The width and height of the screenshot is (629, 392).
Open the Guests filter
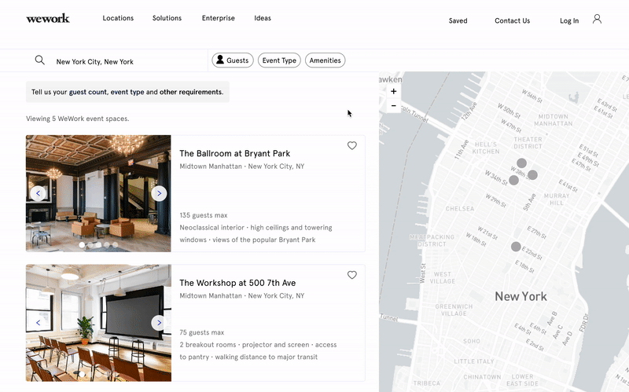click(233, 60)
